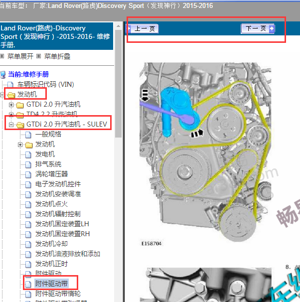The image size is (300, 302).
Task: Click page icon beside 附件驱动带
Action: coord(28,284)
